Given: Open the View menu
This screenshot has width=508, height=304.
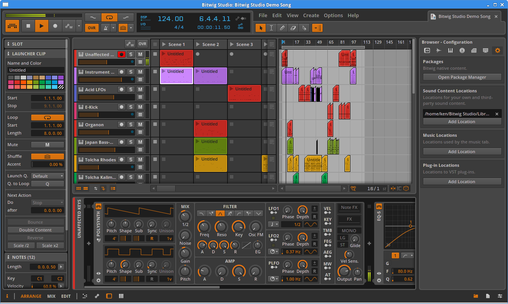Looking at the screenshot, I should (x=292, y=16).
